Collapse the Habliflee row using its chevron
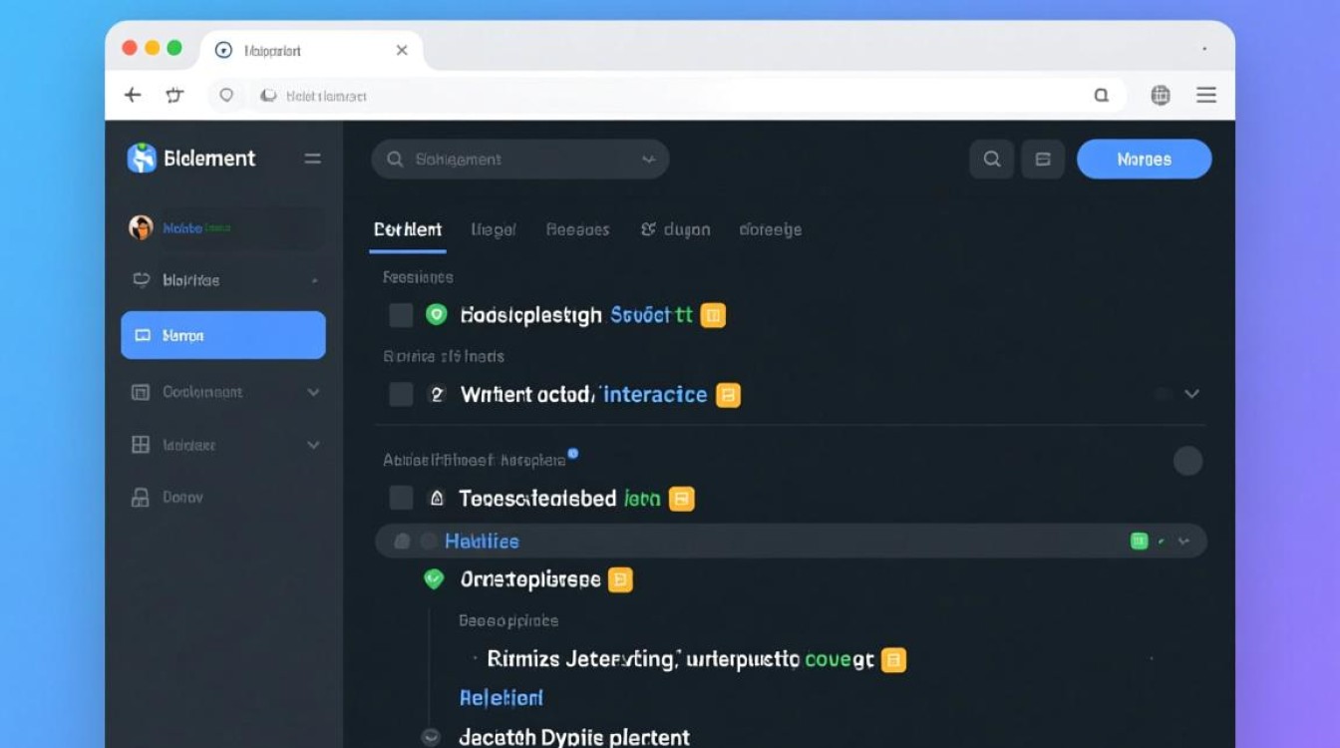1340x748 pixels. pyautogui.click(x=1182, y=542)
